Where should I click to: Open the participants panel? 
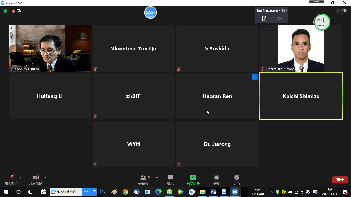point(143,180)
